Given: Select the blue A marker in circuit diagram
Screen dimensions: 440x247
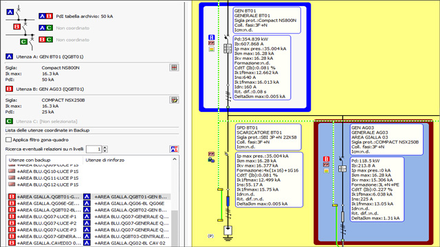Looking at the screenshot, I should pos(211,37).
